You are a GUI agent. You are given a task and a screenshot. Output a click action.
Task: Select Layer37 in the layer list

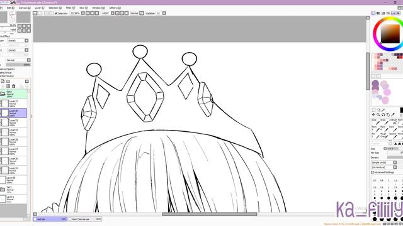click(14, 104)
